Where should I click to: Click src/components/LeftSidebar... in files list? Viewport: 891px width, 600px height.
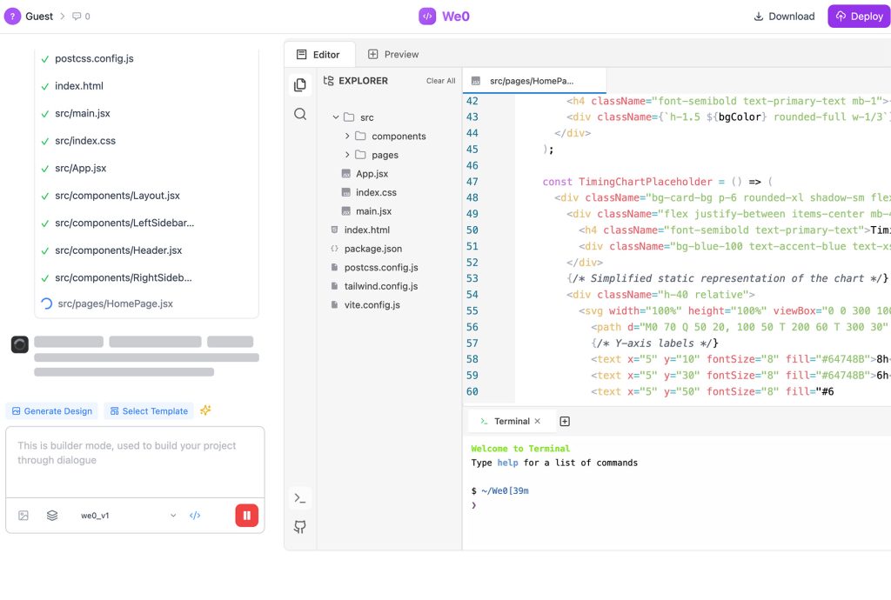click(x=124, y=223)
